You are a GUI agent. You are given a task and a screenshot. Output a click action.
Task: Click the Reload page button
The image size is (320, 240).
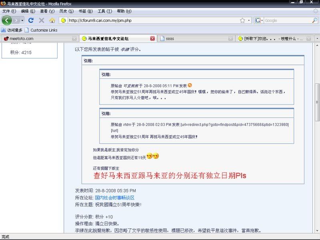point(31,20)
